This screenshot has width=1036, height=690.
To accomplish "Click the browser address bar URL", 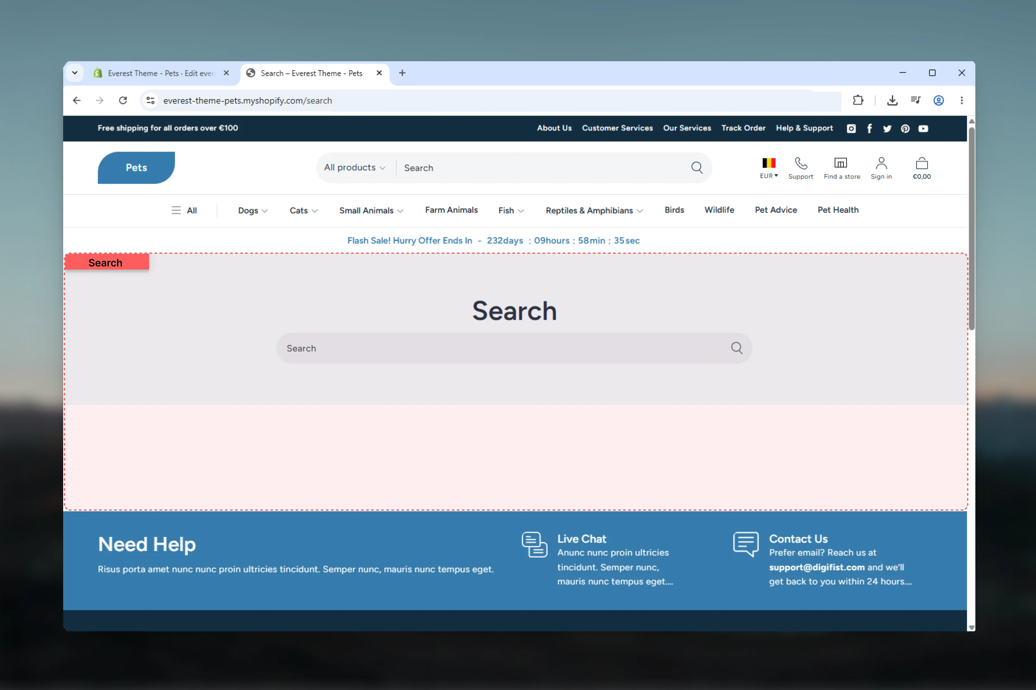I will 247,100.
